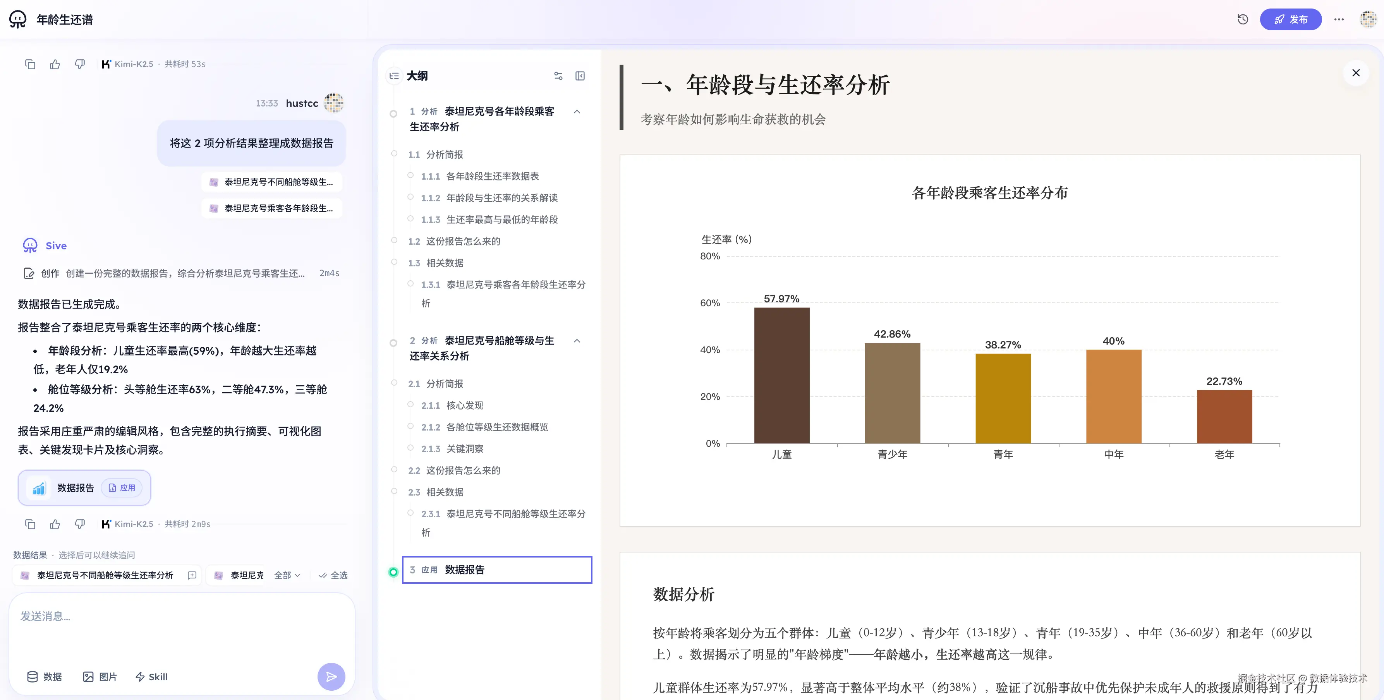Like the reply that took 2m9s
The height and width of the screenshot is (700, 1384).
[55, 524]
